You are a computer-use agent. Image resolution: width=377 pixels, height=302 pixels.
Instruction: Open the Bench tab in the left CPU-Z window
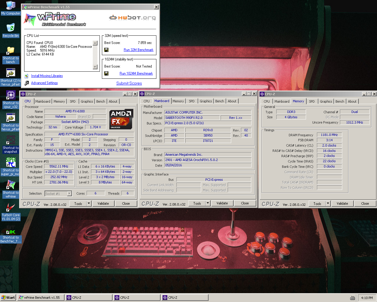[101, 101]
